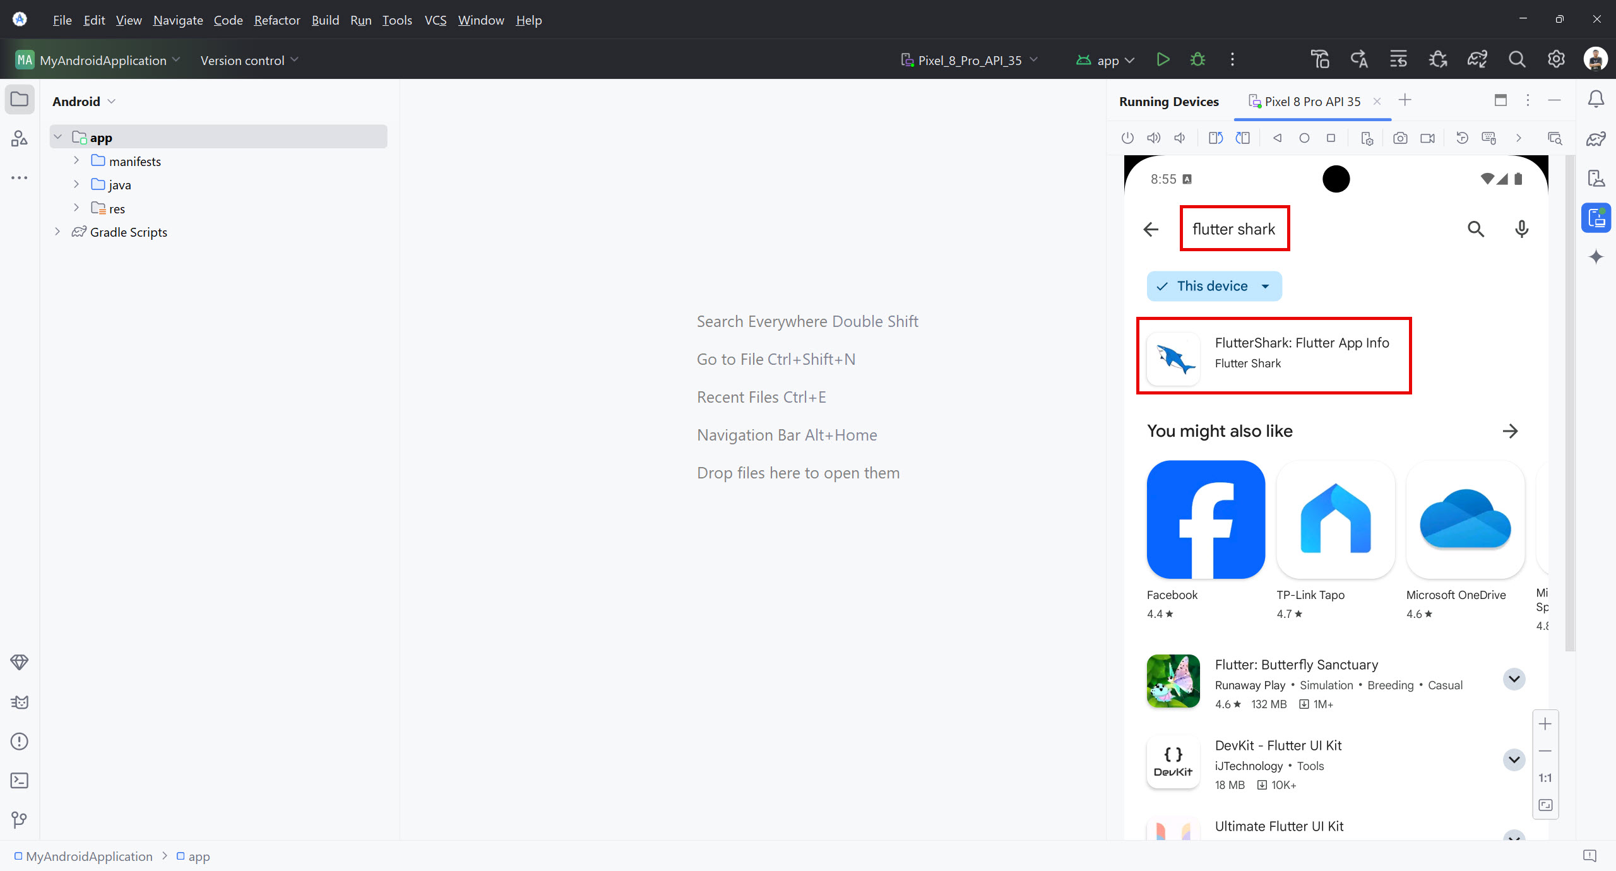1616x871 pixels.
Task: Open Version Control git branch icon
Action: coord(20,820)
